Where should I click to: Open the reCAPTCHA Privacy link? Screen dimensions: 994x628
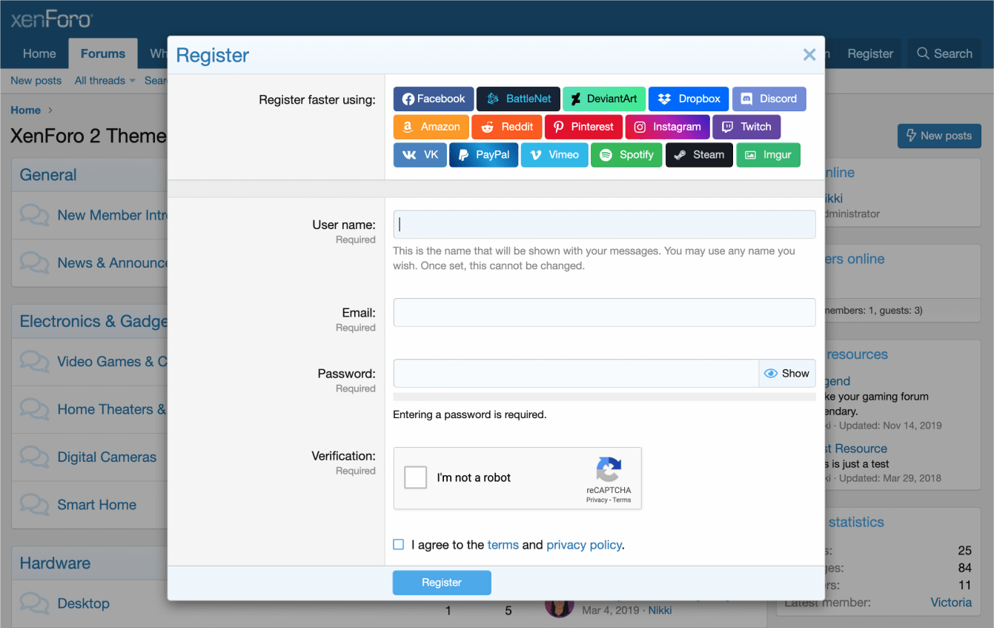click(597, 500)
